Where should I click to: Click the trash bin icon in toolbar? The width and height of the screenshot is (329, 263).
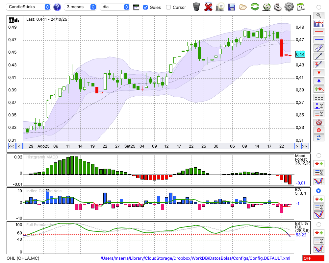click(196, 7)
